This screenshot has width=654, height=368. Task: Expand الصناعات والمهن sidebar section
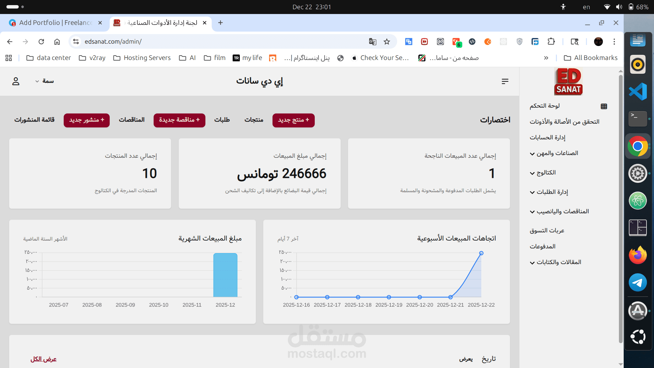pyautogui.click(x=554, y=153)
